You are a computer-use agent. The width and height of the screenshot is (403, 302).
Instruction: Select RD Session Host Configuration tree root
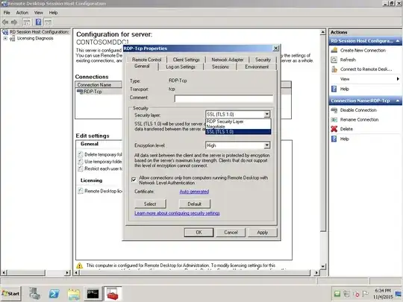(x=39, y=32)
